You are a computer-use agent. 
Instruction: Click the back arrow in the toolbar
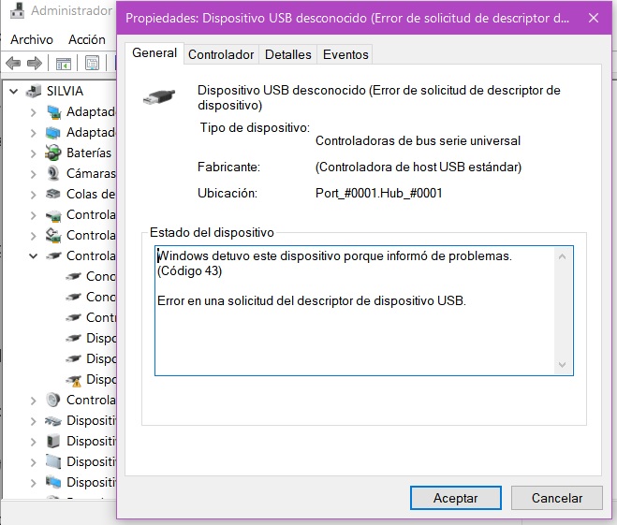(13, 64)
